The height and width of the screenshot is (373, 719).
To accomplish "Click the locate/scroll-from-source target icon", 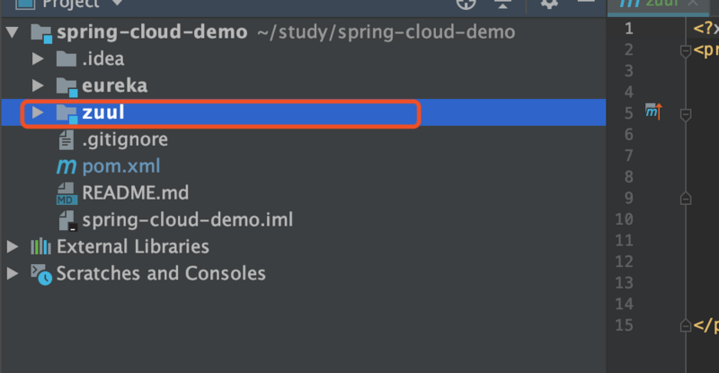I will coord(465,3).
